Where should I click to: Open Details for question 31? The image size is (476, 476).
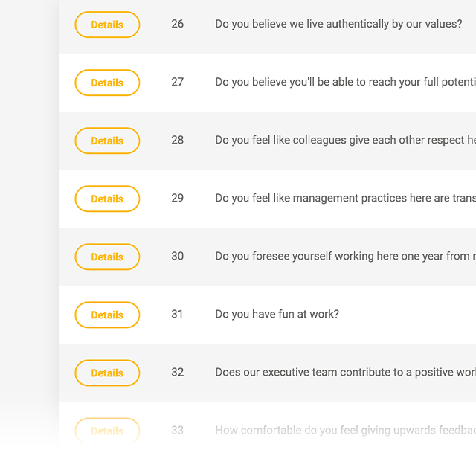pos(107,315)
